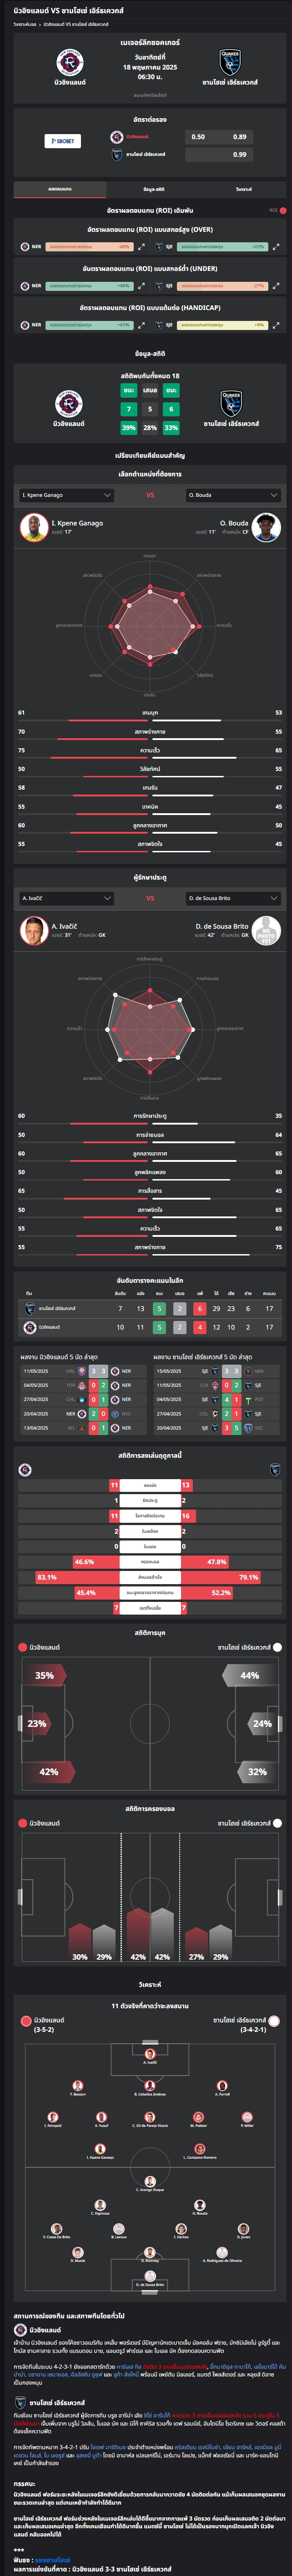This screenshot has width=292, height=2576.
Task: Click the 0.50 handicap odds cell
Action: pyautogui.click(x=198, y=137)
